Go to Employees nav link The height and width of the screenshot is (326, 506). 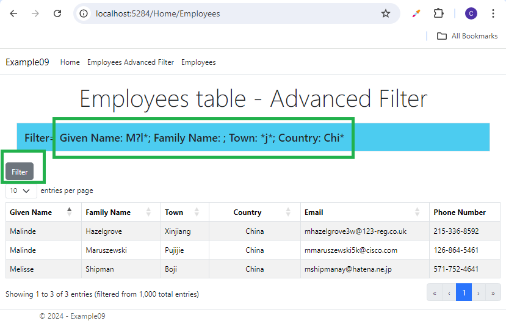(x=198, y=62)
